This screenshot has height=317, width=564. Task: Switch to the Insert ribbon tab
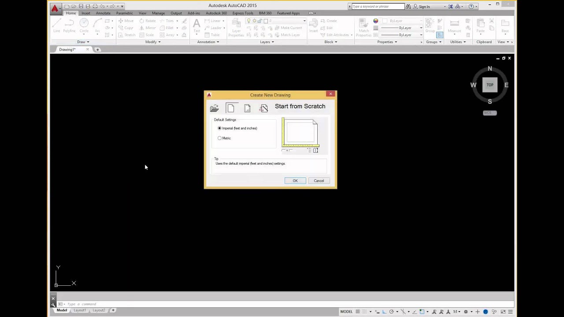(85, 13)
